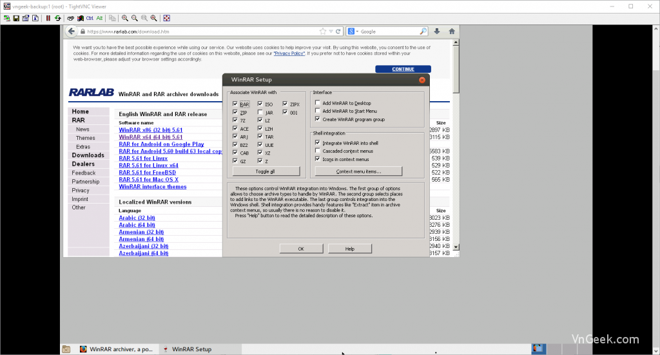
Task: Click the blue tray icon in remote taskbar
Action: point(538,349)
